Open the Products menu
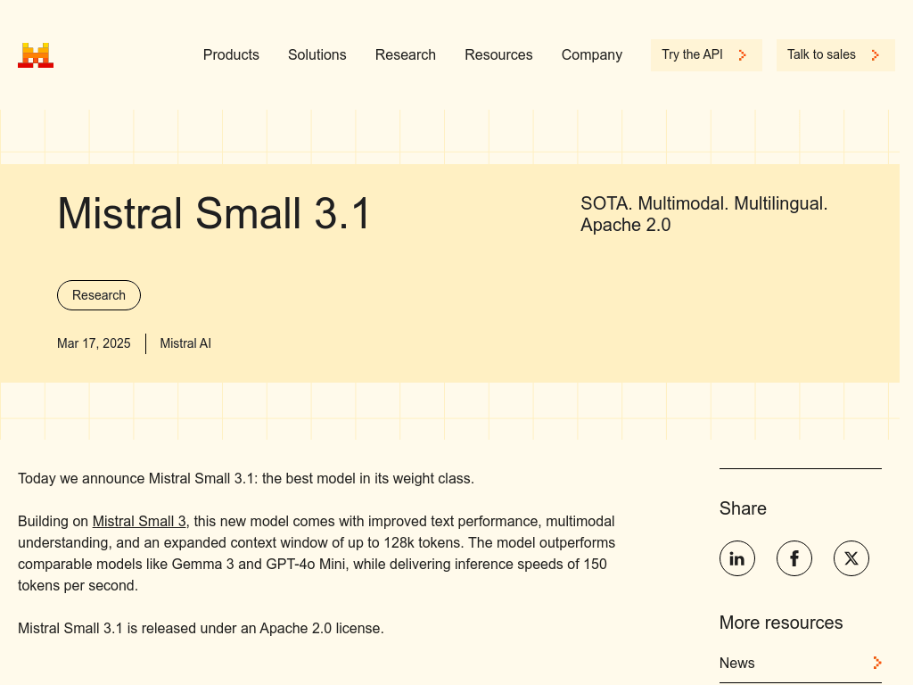The height and width of the screenshot is (685, 913). point(231,54)
